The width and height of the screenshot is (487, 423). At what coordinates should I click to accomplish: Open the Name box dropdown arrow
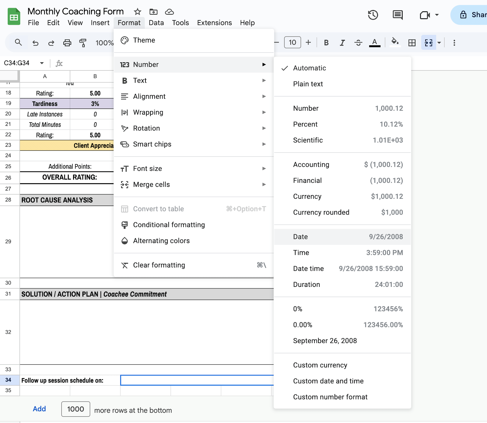coord(42,63)
